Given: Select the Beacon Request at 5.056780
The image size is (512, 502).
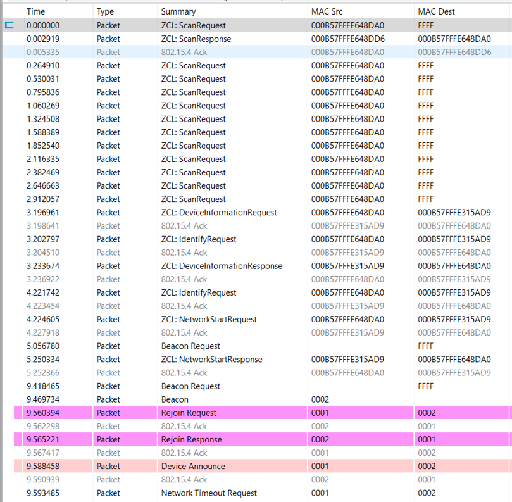Looking at the screenshot, I should [x=190, y=346].
